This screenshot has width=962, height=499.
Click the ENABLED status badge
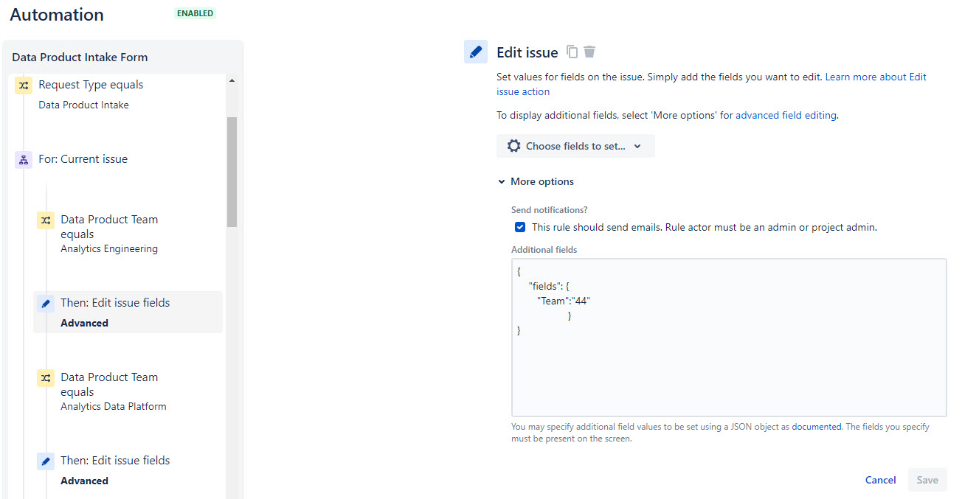195,13
